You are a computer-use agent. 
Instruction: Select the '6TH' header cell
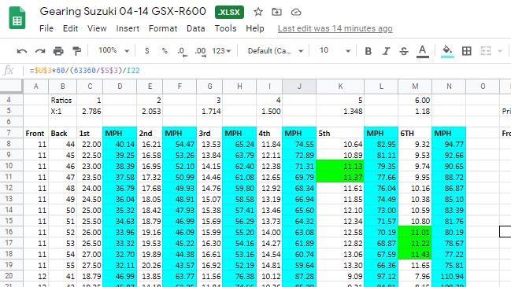pos(415,133)
